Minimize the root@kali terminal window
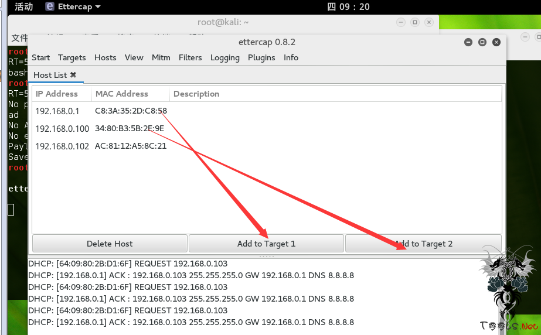The height and width of the screenshot is (335, 541). click(400, 22)
